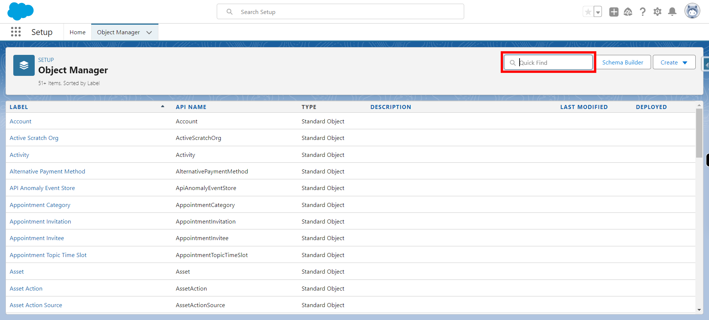
Task: Switch to the Home tab
Action: point(78,32)
